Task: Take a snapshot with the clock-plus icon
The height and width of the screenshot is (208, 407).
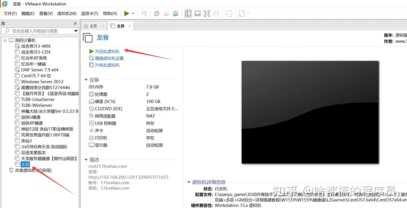Action: [157, 13]
